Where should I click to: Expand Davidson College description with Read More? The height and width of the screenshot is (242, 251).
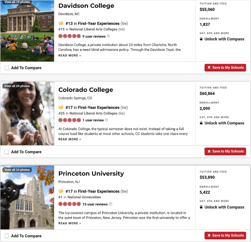[70, 55]
